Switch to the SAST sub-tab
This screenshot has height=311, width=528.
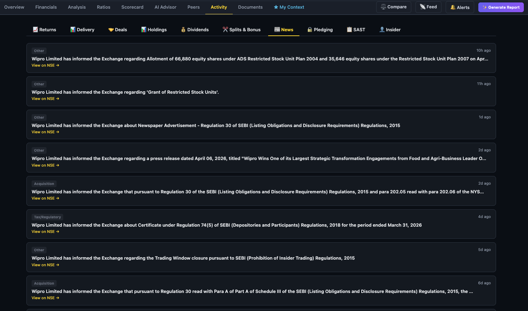(356, 30)
